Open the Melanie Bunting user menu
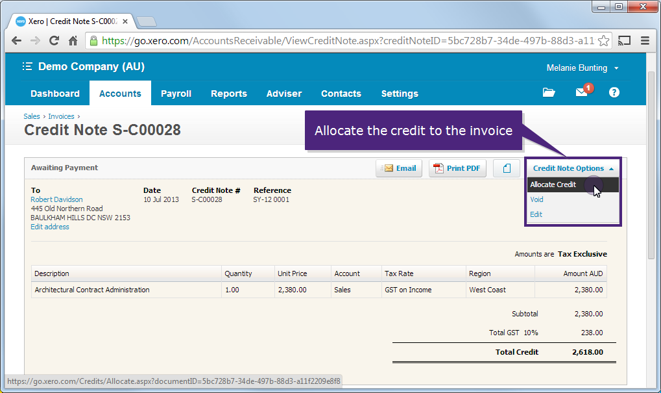This screenshot has width=661, height=393. 577,67
